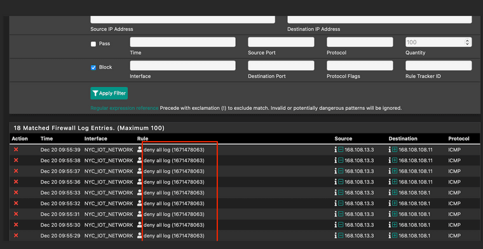Click NYC_IOT_NETWORK in the 09:55:36 row
Screen dimensions: 483x249
click(109, 182)
